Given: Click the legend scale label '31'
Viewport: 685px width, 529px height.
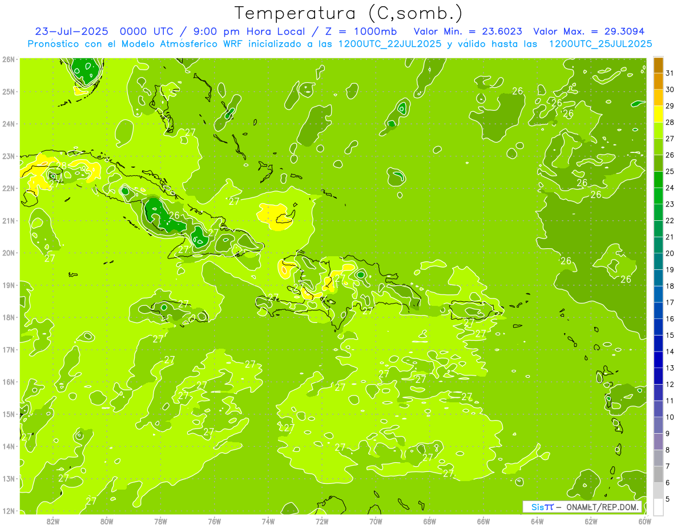Looking at the screenshot, I should click(x=670, y=73).
